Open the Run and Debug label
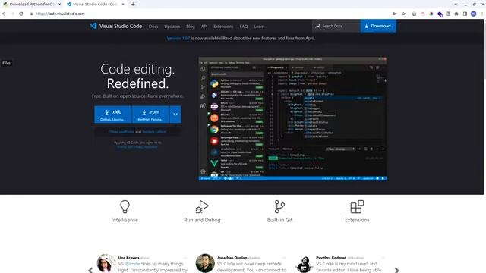486x273 pixels. coord(202,220)
